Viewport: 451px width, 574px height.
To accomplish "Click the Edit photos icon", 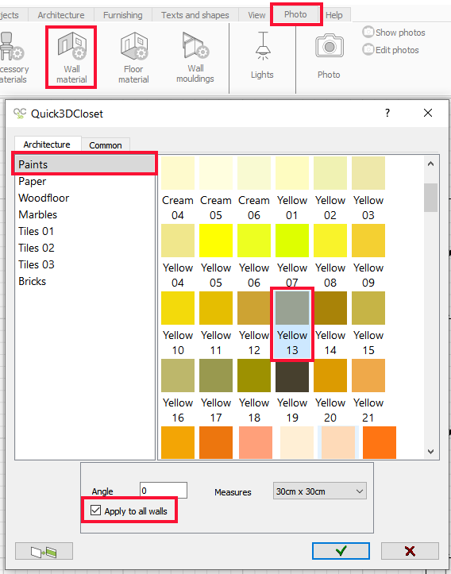I will (368, 49).
